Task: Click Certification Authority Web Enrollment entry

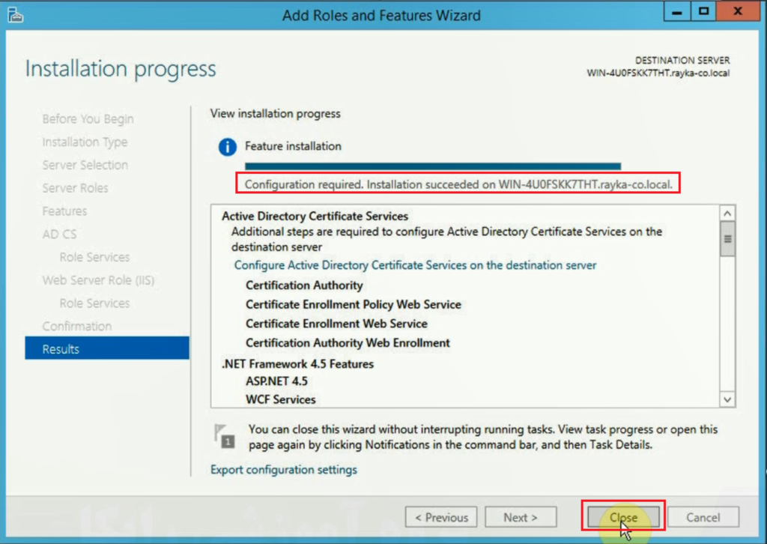Action: point(348,343)
